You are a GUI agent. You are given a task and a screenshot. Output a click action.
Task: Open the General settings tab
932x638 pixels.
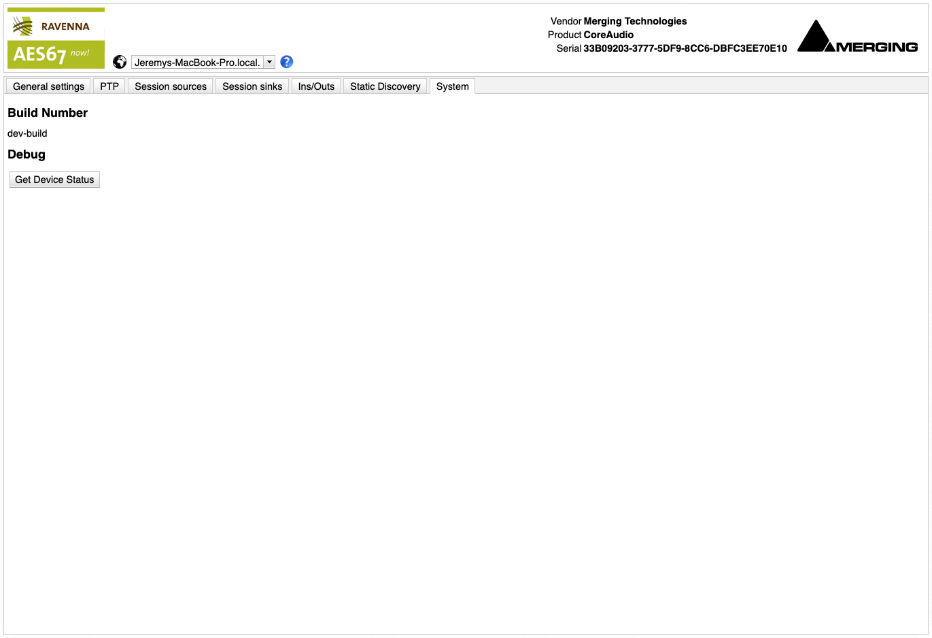[x=48, y=86]
